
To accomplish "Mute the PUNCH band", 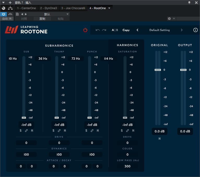I will tap(98, 131).
